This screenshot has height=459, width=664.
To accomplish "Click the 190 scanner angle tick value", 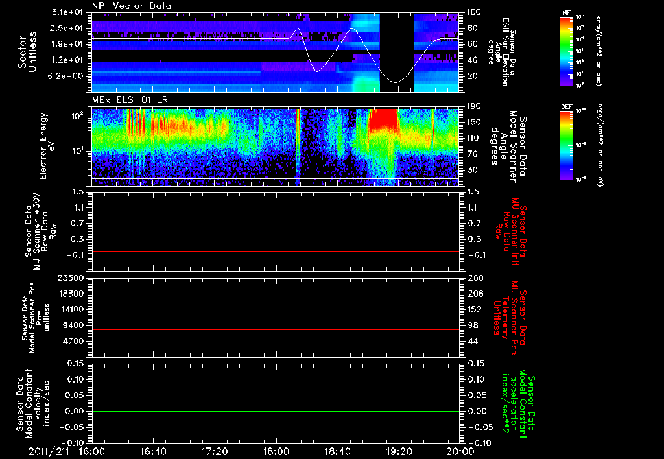I will pyautogui.click(x=474, y=106).
